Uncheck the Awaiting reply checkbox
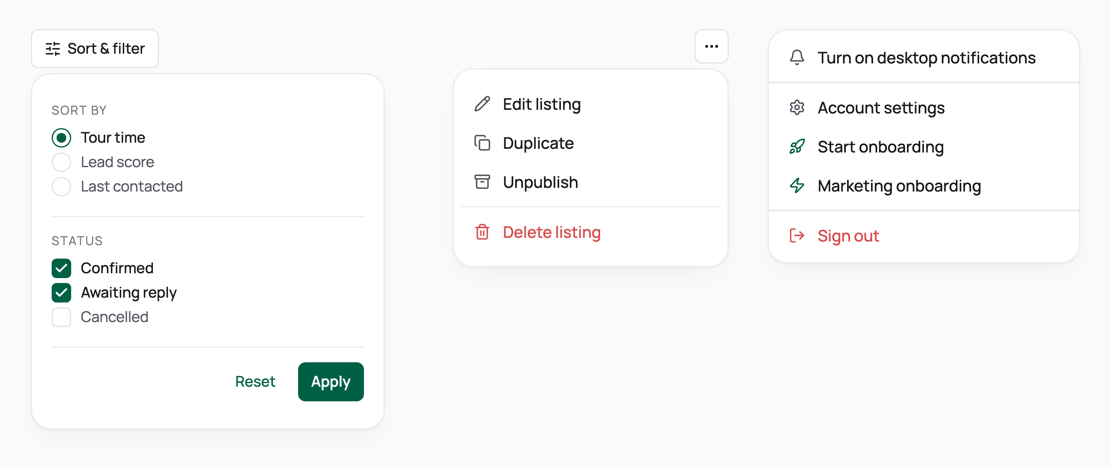Image resolution: width=1111 pixels, height=468 pixels. tap(61, 292)
